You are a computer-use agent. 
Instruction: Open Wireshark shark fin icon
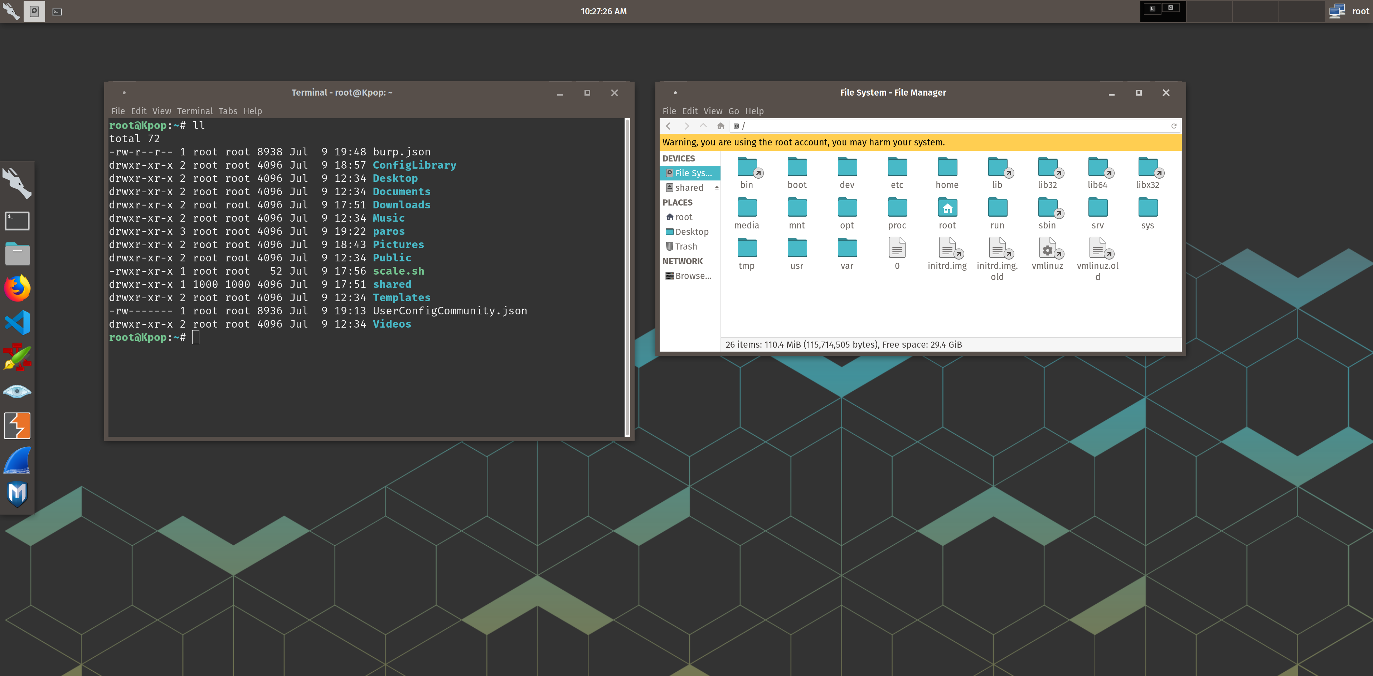17,460
